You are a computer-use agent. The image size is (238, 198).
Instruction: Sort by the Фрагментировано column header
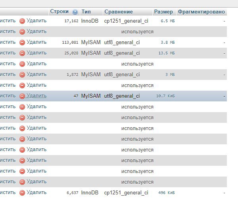point(201,12)
